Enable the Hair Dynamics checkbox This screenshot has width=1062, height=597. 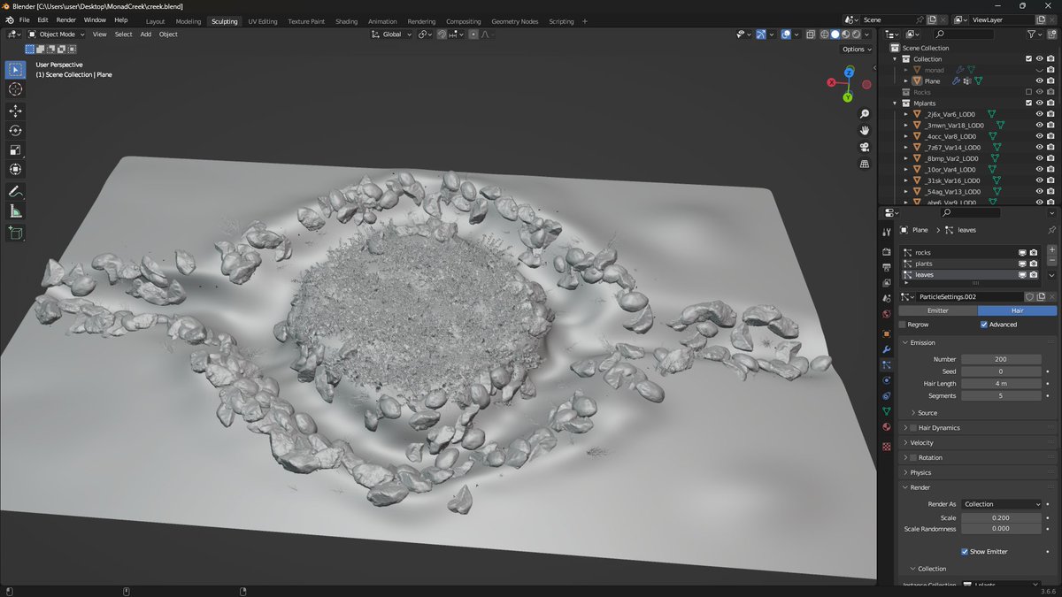coord(913,428)
